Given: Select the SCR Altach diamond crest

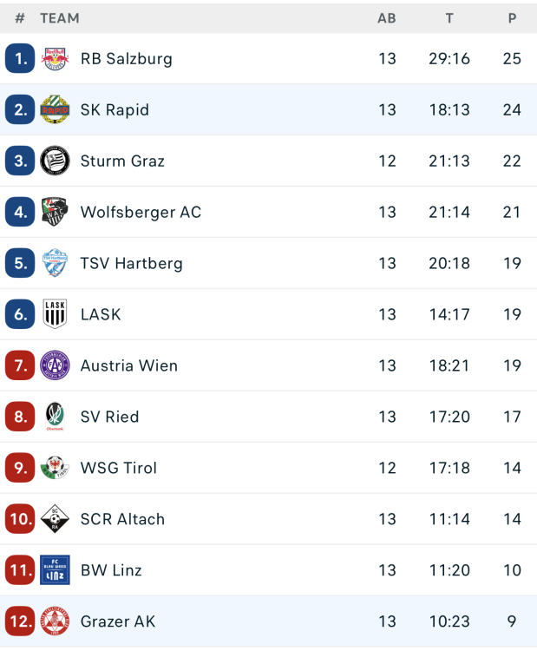Looking at the screenshot, I should tap(55, 519).
